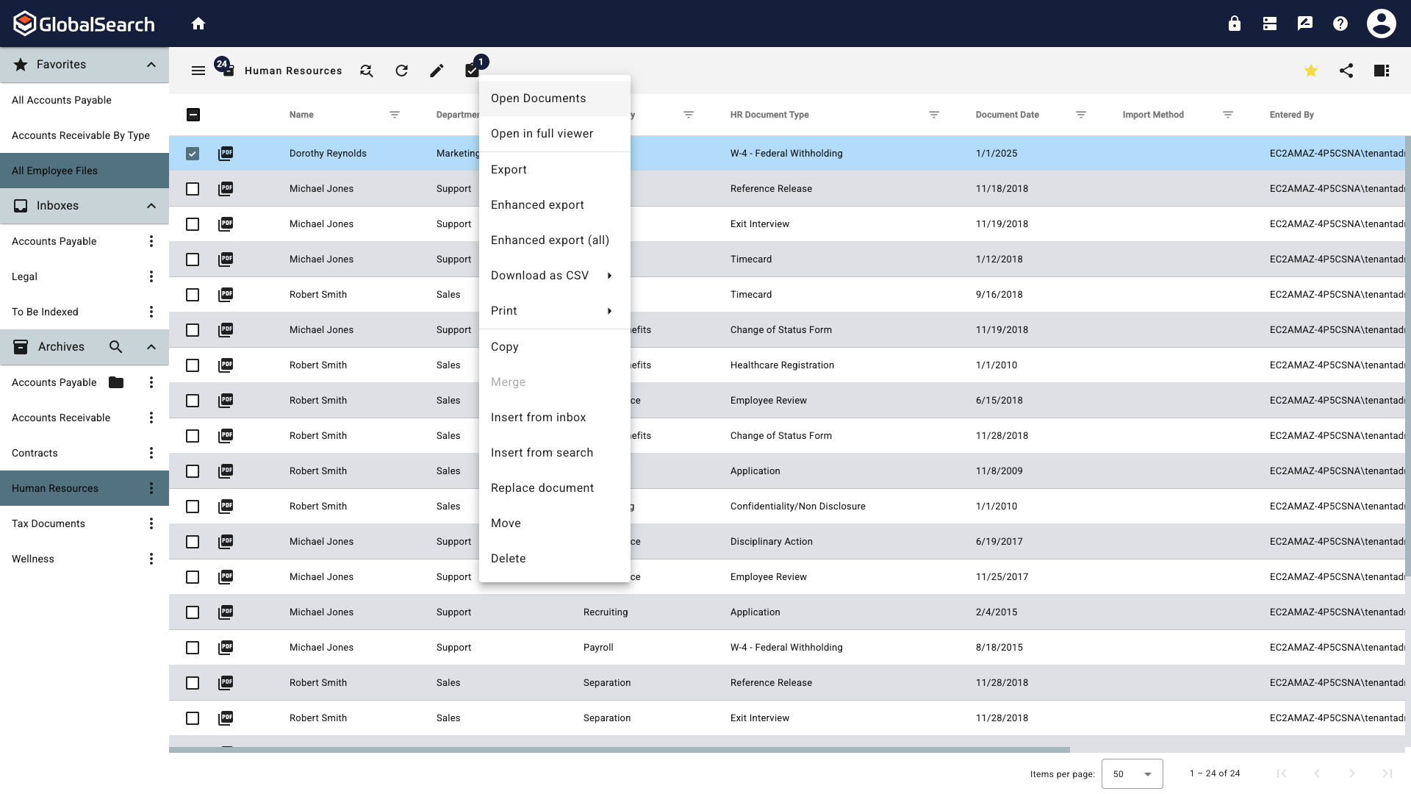Open the Archives search magnifier icon
Image resolution: width=1411 pixels, height=794 pixels.
pyautogui.click(x=115, y=347)
